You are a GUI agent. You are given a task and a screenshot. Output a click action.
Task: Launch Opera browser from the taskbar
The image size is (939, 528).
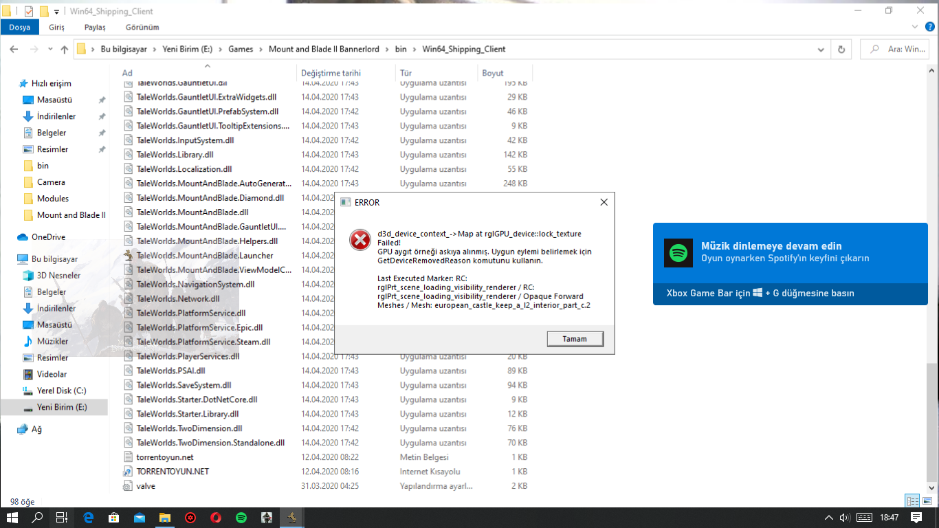coord(216,518)
